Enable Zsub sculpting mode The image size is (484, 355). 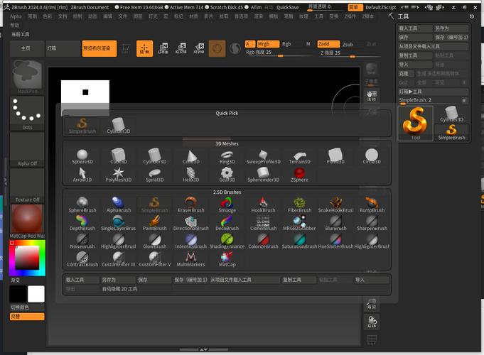(347, 44)
